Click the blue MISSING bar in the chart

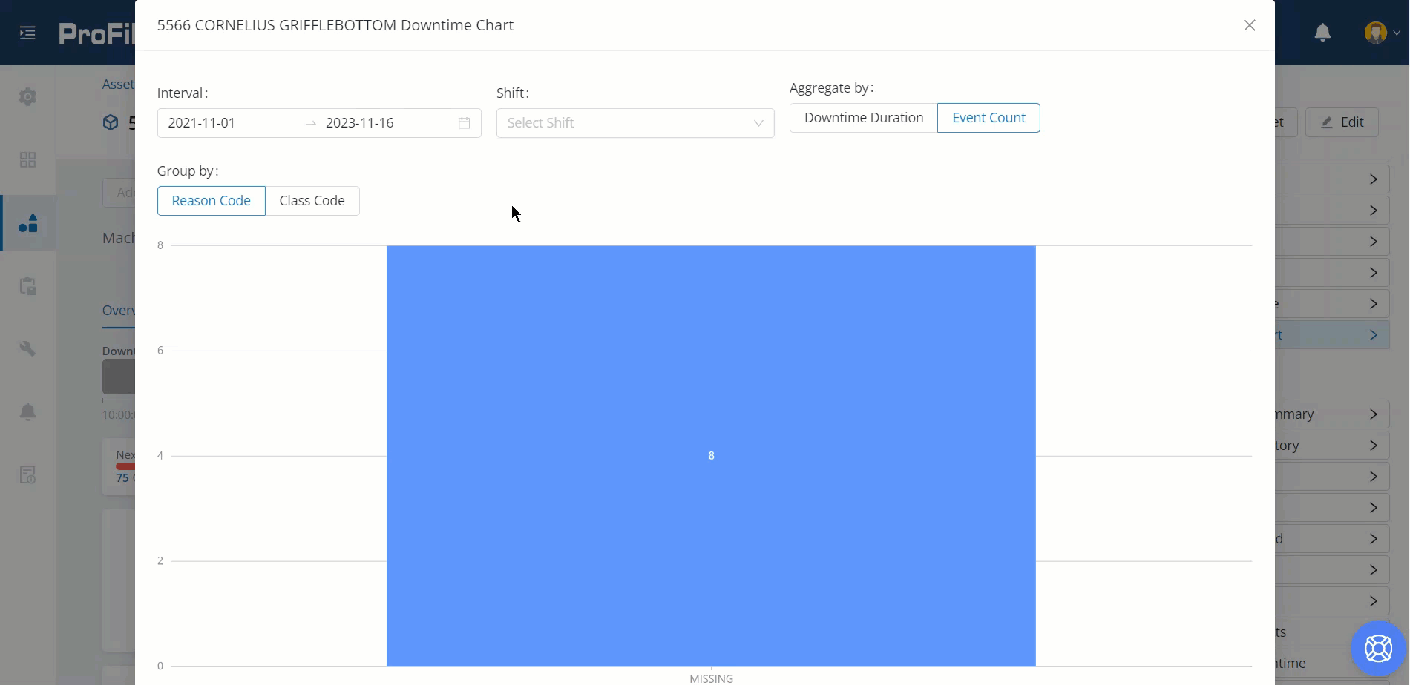click(x=711, y=455)
